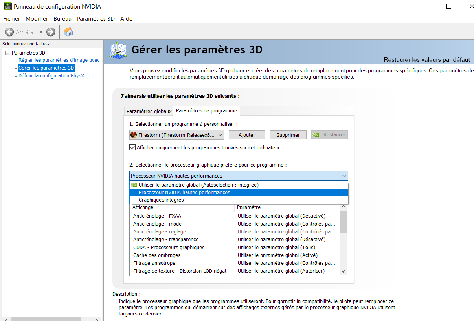Image resolution: width=474 pixels, height=321 pixels.
Task: Select Définir la configuration PhysX
Action: [51, 75]
